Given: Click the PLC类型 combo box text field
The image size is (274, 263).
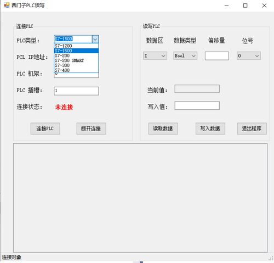Looking at the screenshot, I should [x=73, y=39].
